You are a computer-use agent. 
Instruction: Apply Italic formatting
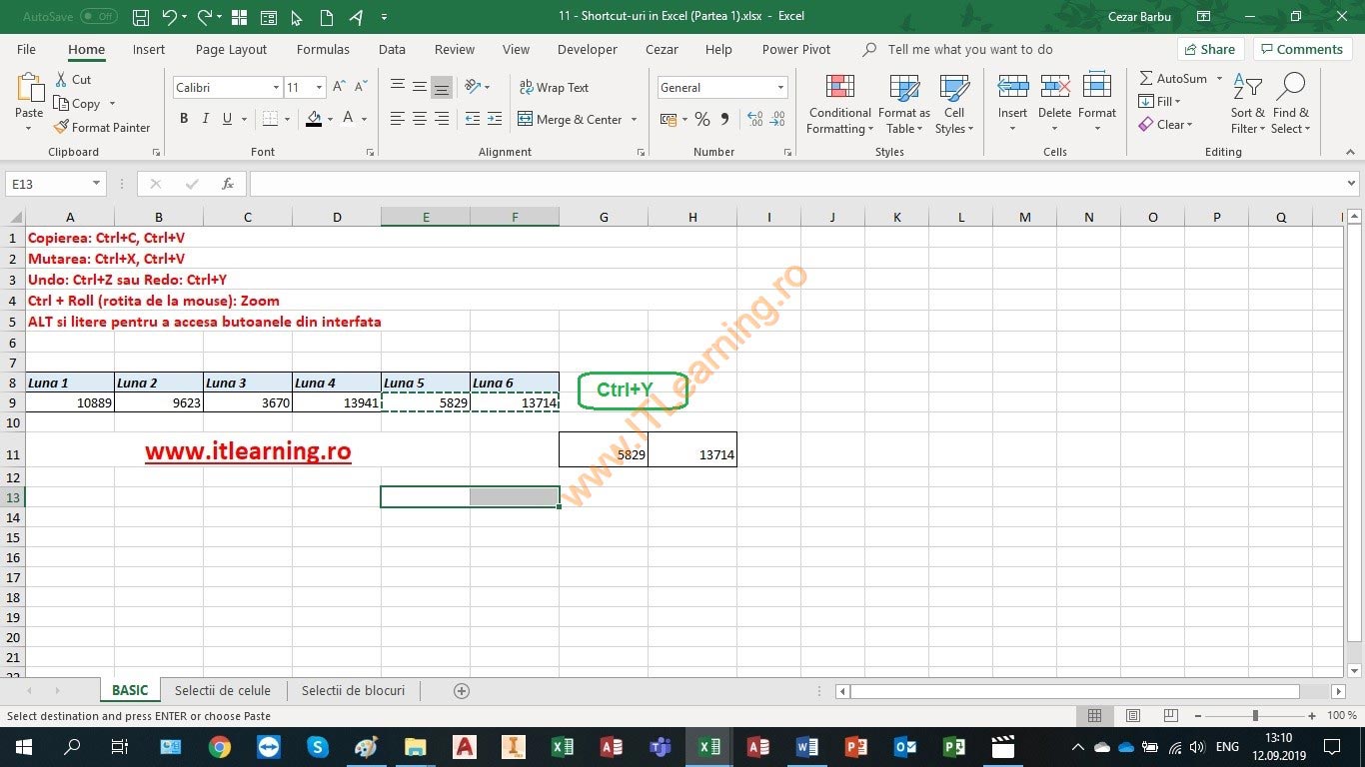206,119
